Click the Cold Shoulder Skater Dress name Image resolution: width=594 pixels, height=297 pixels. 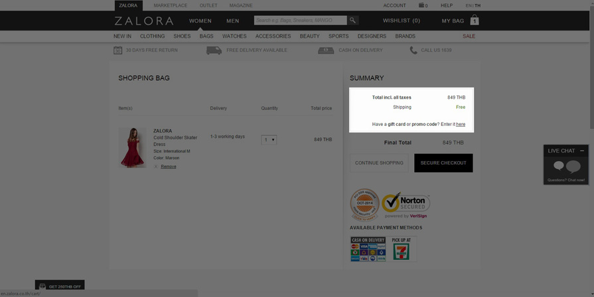(x=175, y=141)
